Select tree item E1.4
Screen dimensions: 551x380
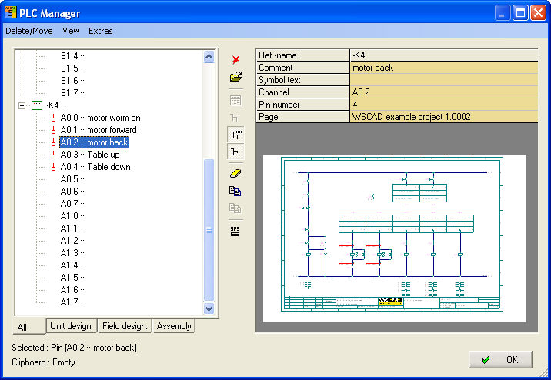72,56
